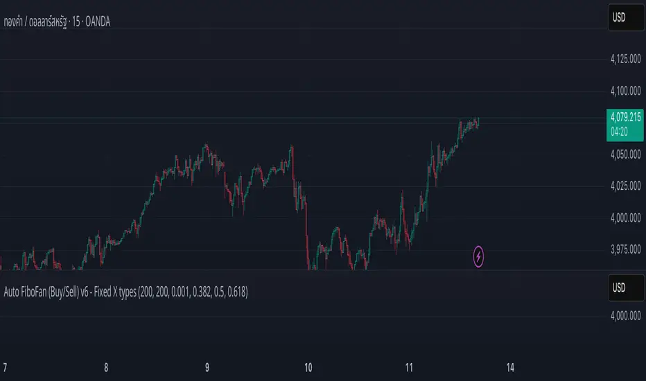
Task: Click the 4,050.000 price axis label
Action: (625, 154)
